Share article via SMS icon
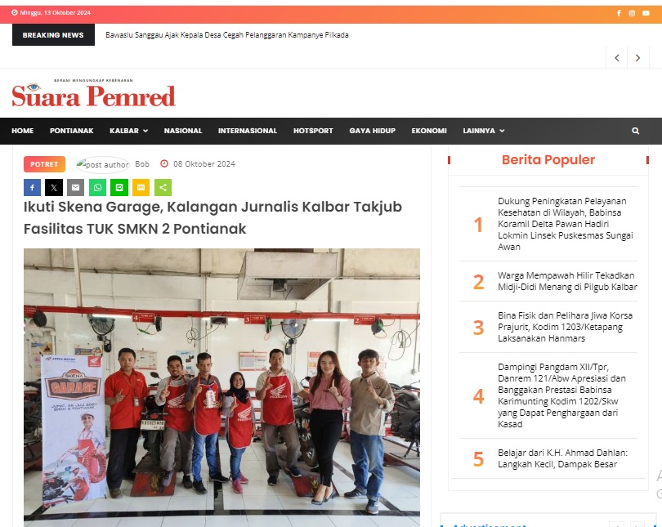The width and height of the screenshot is (662, 527). (x=141, y=188)
